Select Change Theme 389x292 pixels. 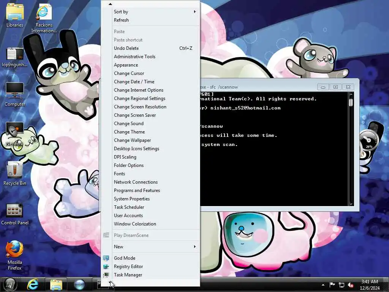150,132
